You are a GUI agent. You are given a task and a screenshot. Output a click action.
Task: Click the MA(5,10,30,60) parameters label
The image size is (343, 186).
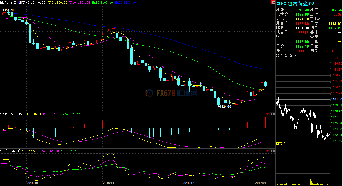coord(34,2)
